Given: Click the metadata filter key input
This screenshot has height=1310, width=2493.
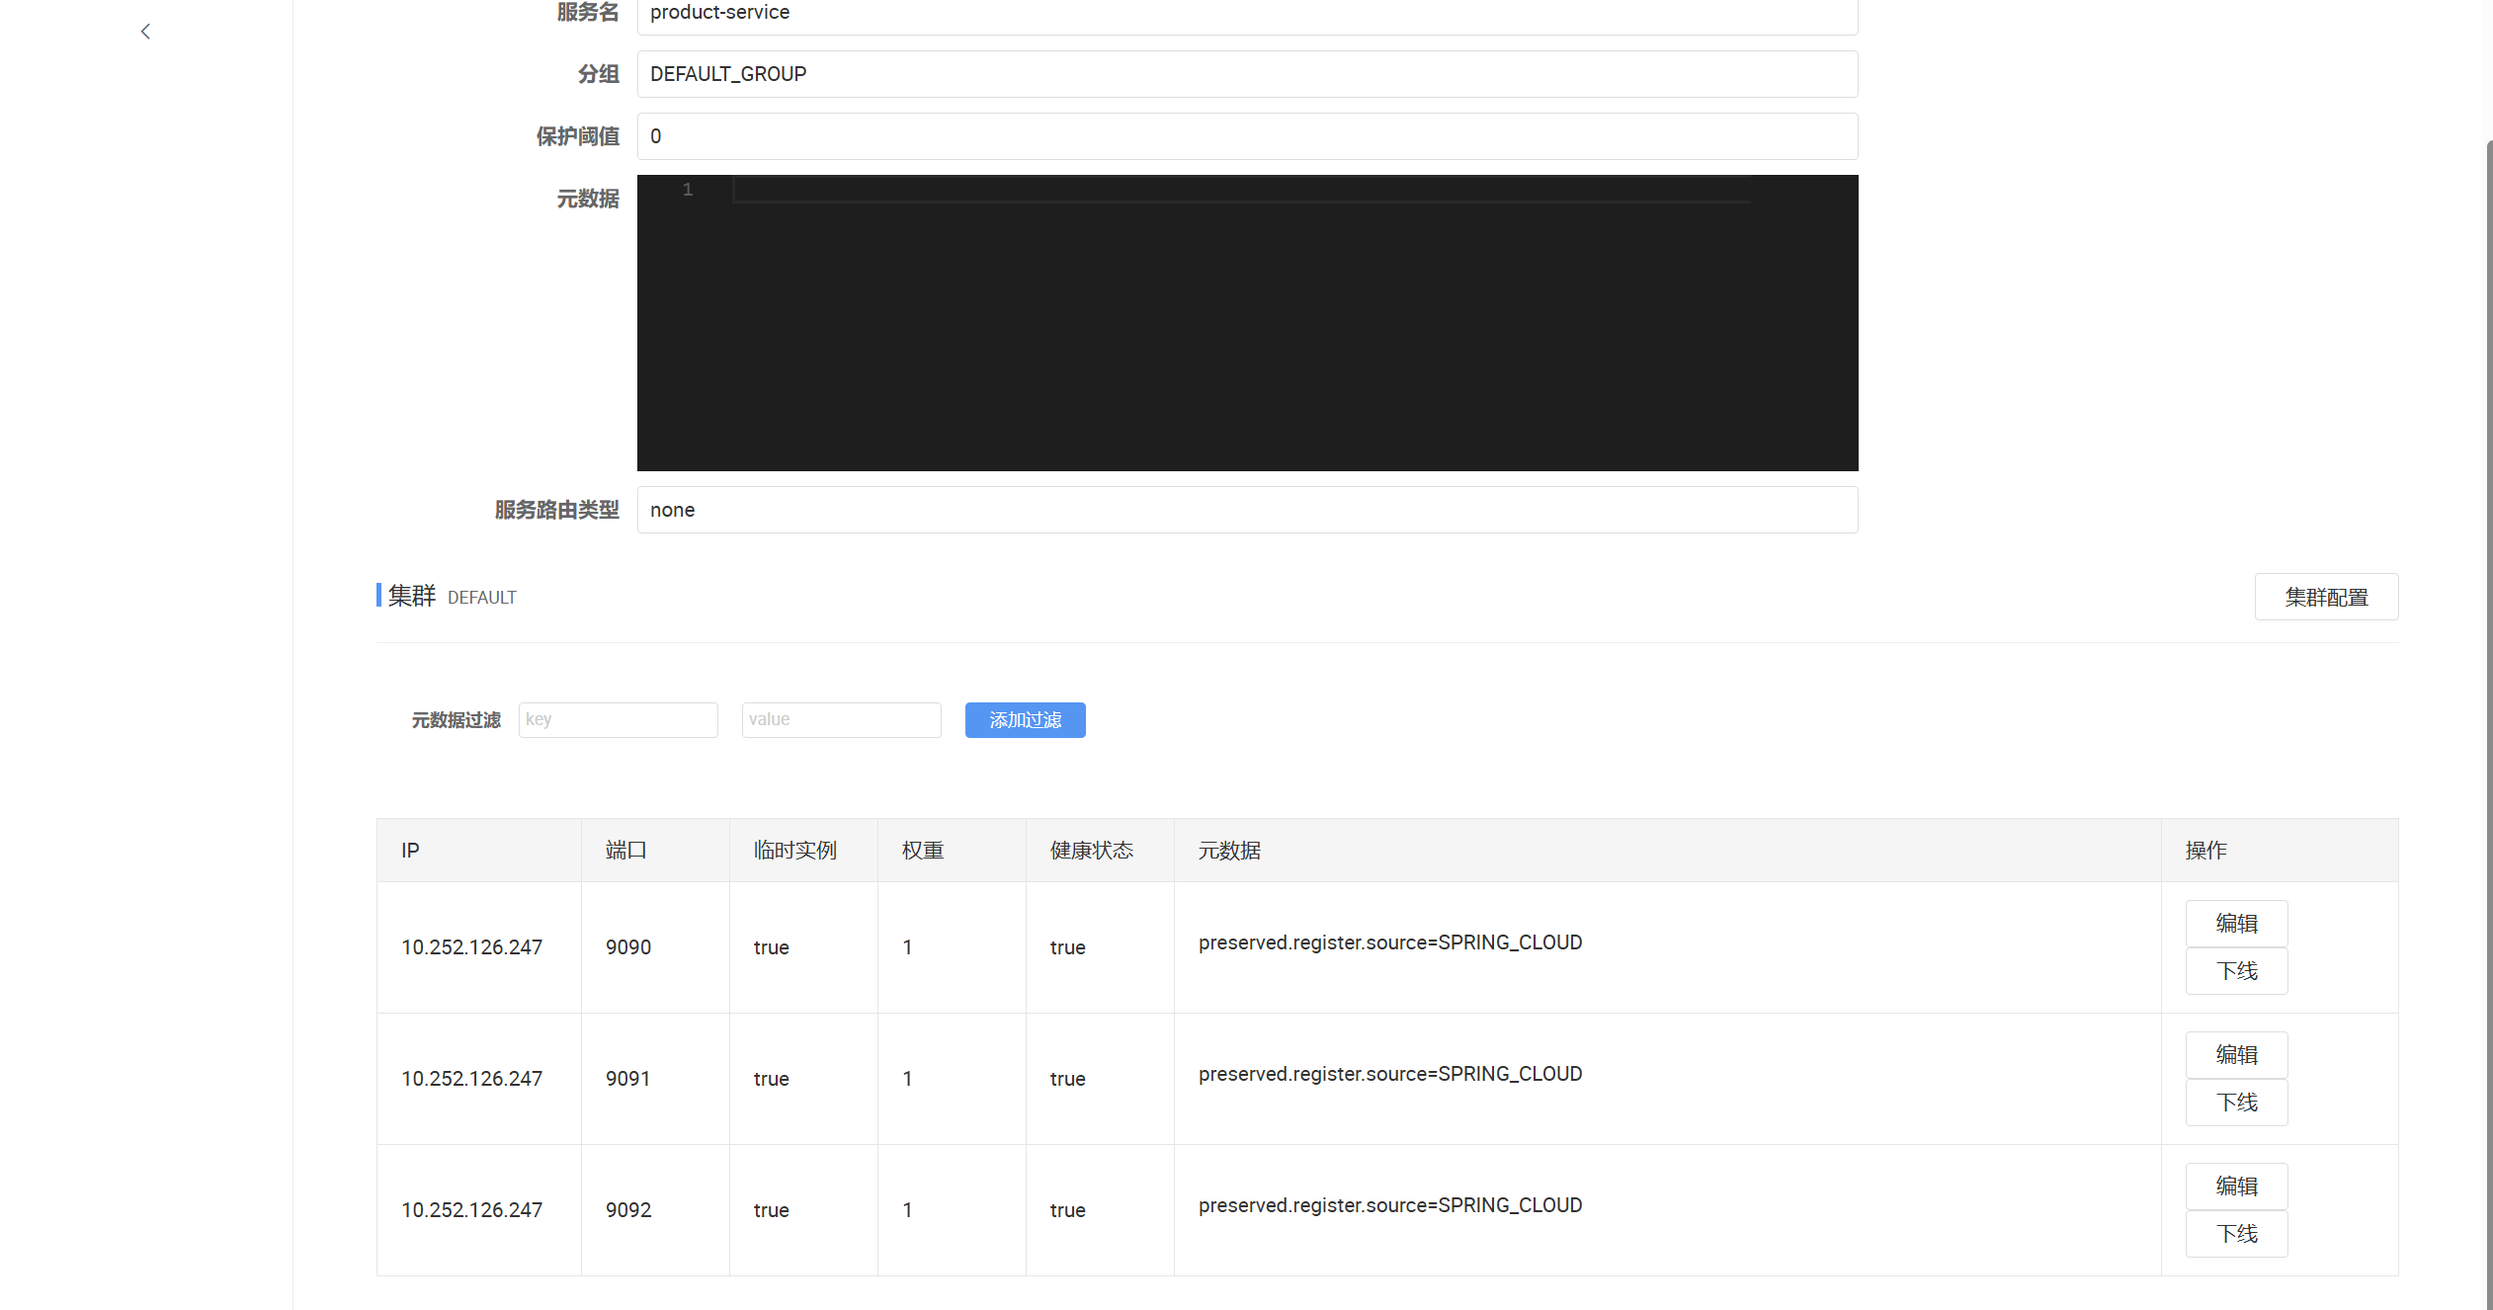Looking at the screenshot, I should pos(618,720).
